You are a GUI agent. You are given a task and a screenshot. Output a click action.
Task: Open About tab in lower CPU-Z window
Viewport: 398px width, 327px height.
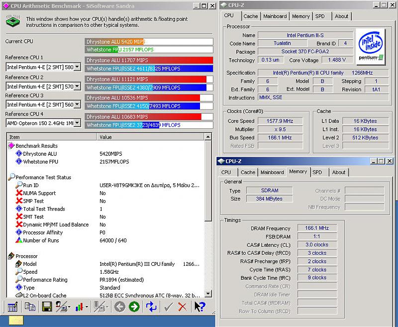click(339, 172)
